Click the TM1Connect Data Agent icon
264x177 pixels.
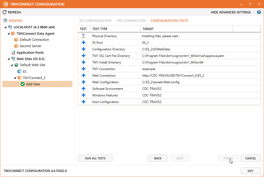pyautogui.click(x=13, y=33)
